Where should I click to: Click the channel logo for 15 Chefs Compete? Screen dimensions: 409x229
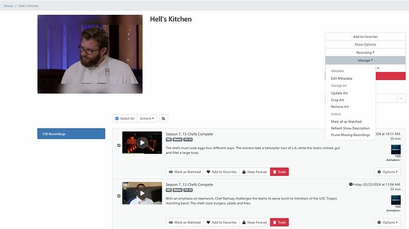[396, 150]
